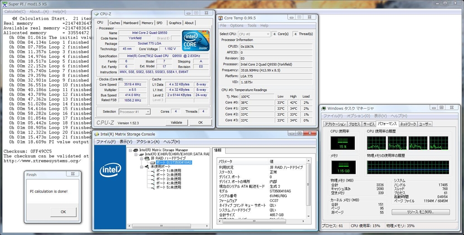
Task: Select ポート 1: 未使用 tree item
Action: [x=169, y=171]
